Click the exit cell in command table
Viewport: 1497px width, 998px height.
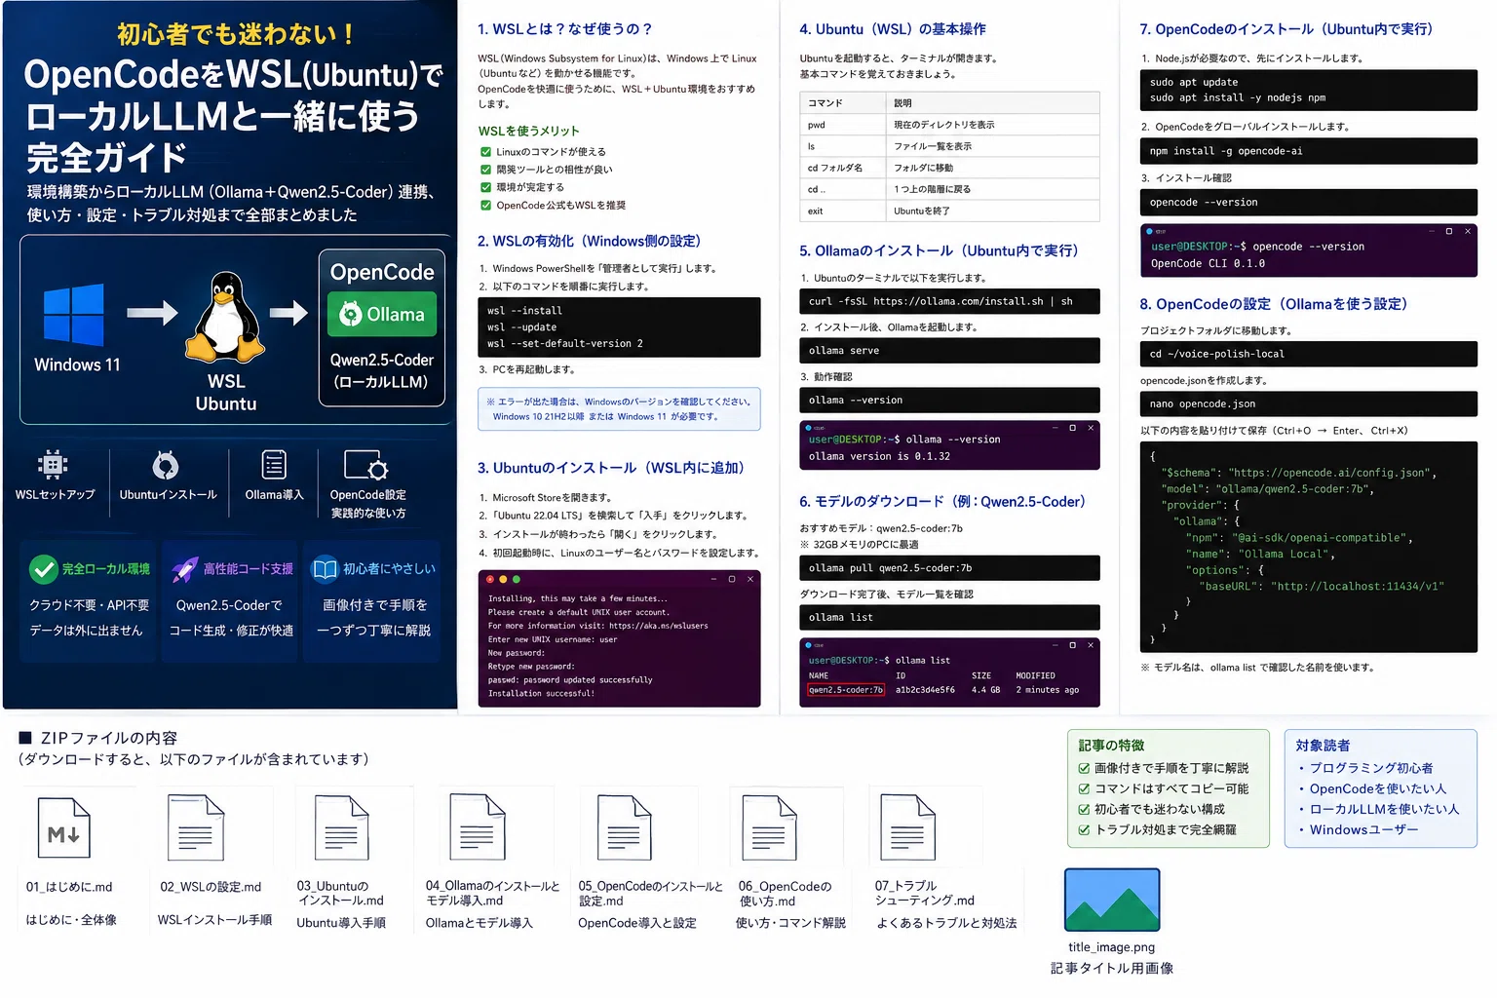(x=843, y=211)
